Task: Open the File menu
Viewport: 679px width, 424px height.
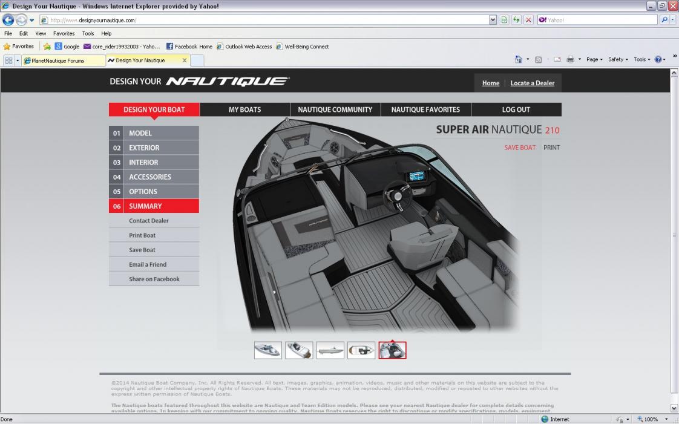Action: click(x=8, y=33)
